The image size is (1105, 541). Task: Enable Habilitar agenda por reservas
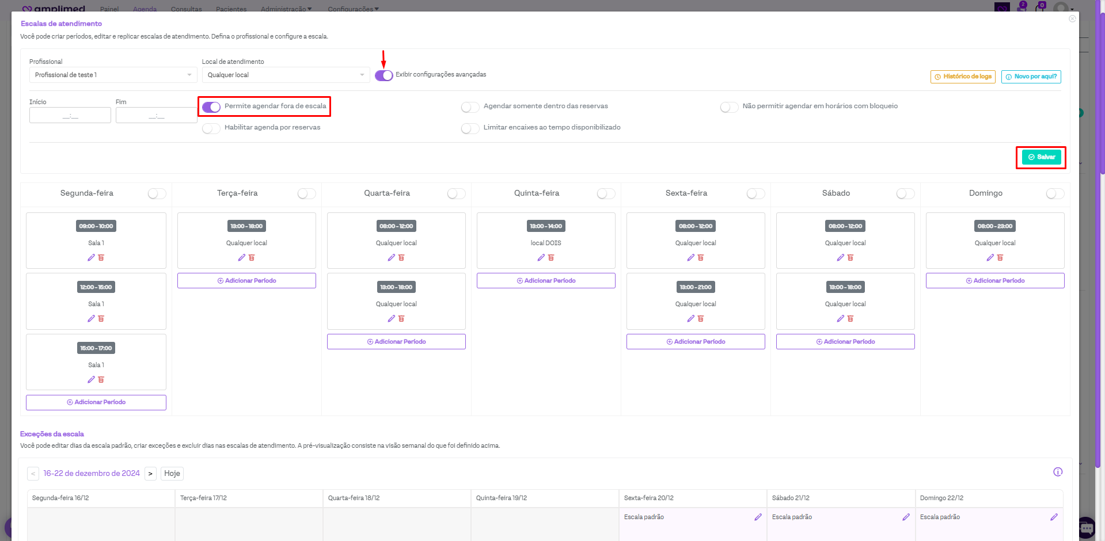[211, 128]
